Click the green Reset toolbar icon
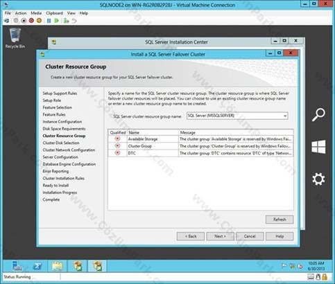The height and width of the screenshot is (284, 335). click(x=56, y=21)
